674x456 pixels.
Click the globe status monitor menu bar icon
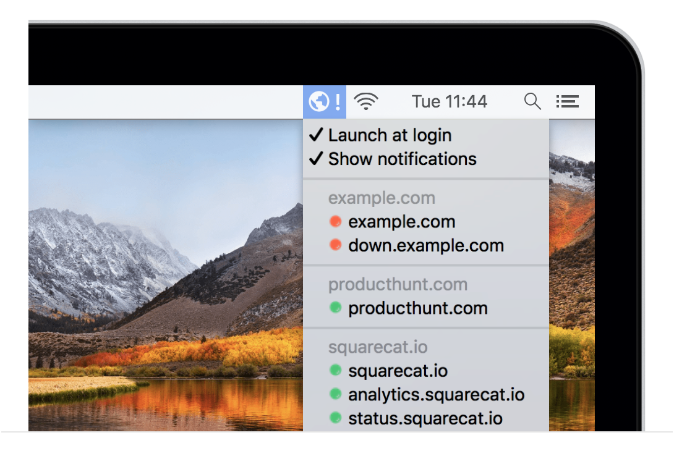click(x=325, y=102)
